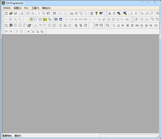Insert a new coil circle symbol

99,19
